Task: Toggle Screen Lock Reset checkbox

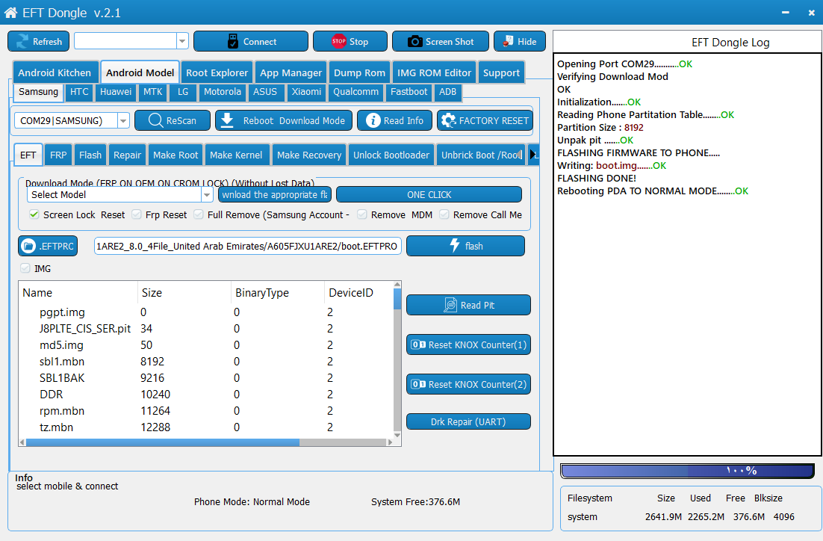Action: (34, 214)
